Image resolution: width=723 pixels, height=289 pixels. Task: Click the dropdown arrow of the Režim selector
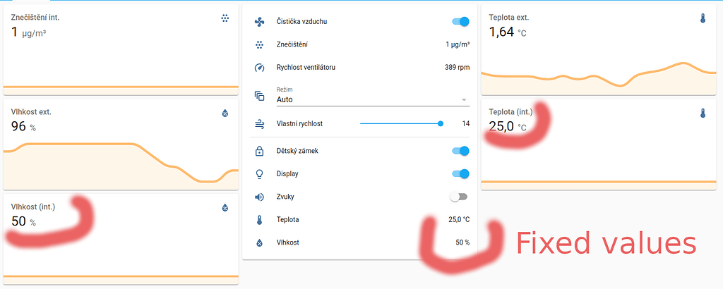(x=464, y=100)
